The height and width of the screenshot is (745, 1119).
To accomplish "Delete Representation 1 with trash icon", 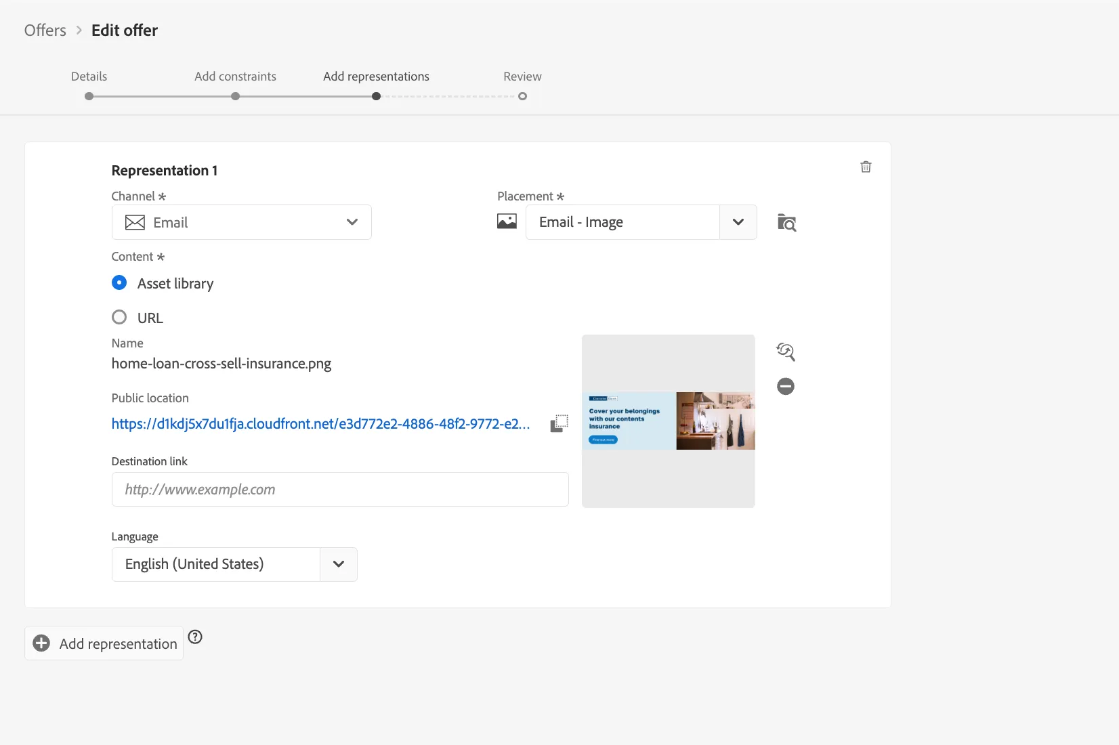I will point(866,167).
